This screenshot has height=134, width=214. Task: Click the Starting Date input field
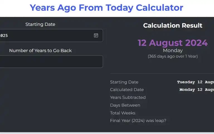coord(51,35)
